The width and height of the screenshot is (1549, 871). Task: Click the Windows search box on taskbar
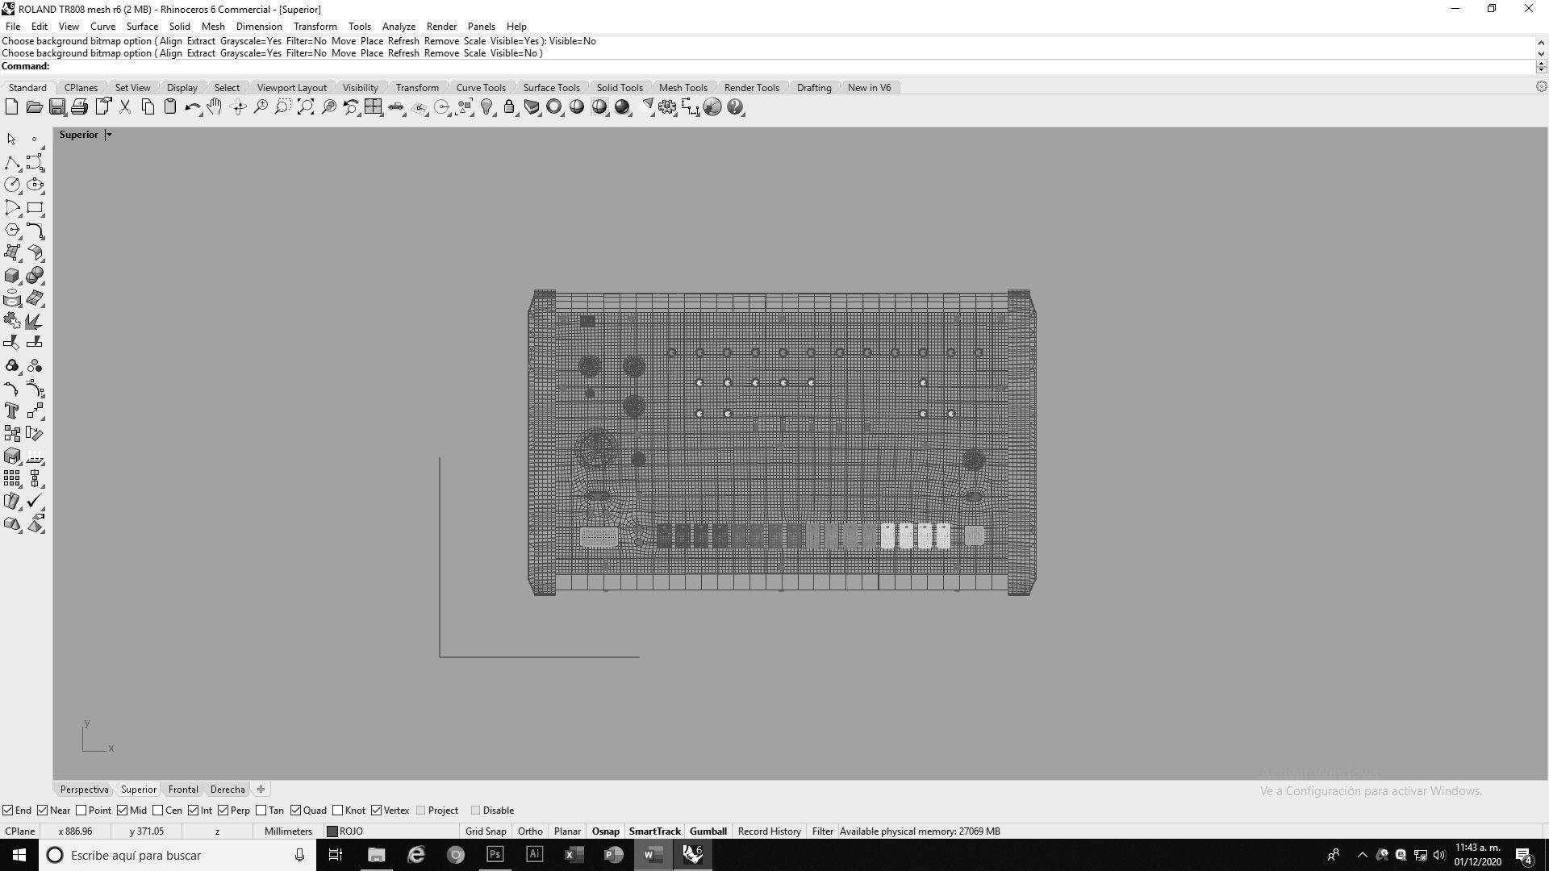click(x=177, y=855)
